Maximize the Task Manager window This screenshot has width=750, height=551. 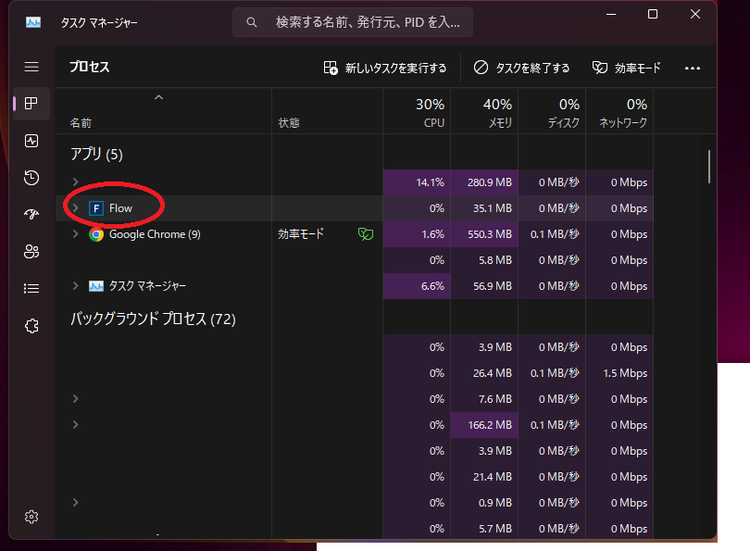[x=653, y=14]
